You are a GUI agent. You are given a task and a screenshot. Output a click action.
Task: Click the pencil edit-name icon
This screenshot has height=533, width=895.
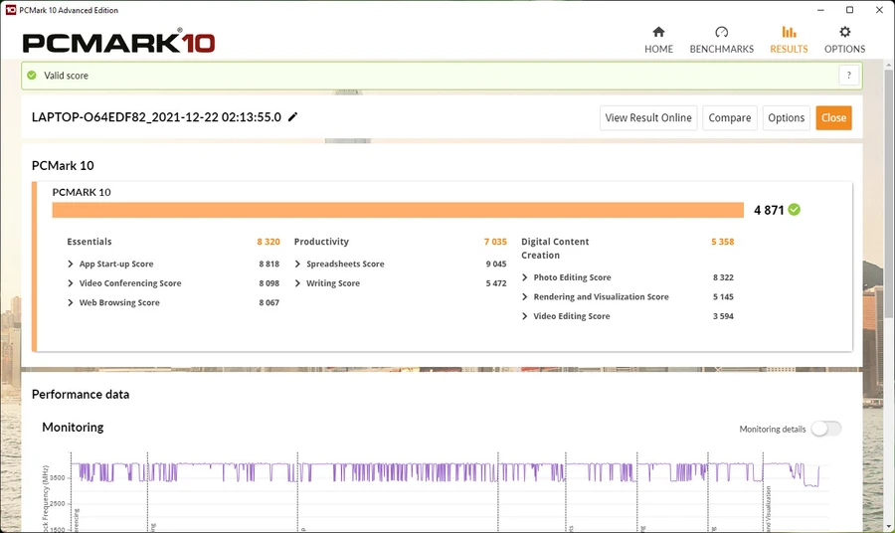tap(292, 117)
